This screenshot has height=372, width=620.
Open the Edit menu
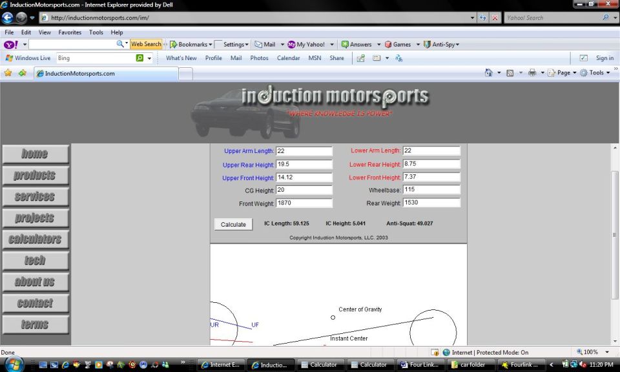26,32
